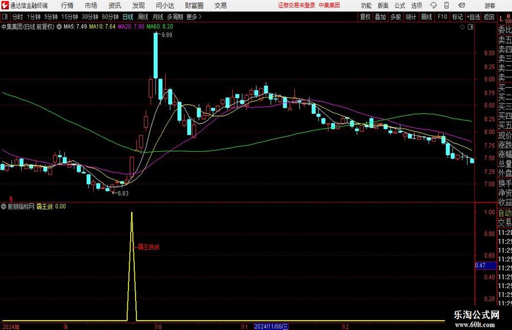Open the 财富圈 menu

(x=194, y=5)
